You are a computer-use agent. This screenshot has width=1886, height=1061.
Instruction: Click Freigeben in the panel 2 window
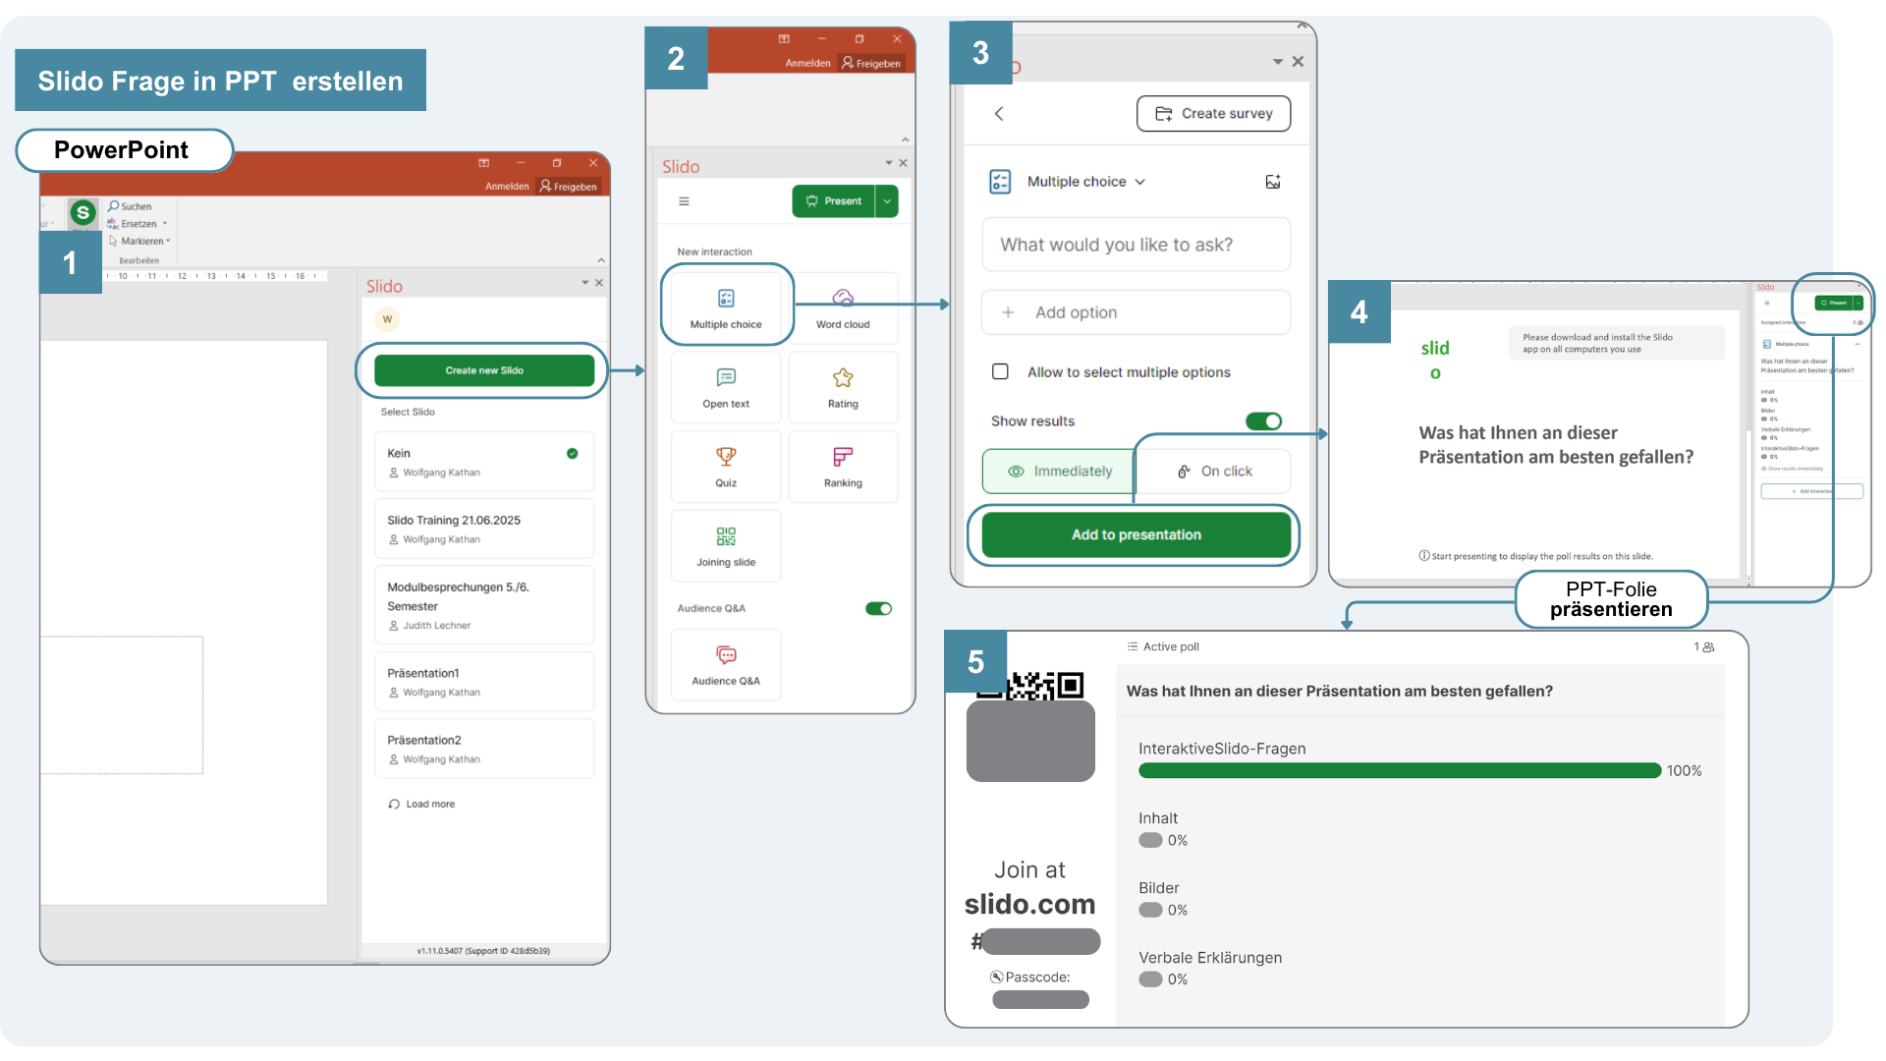(x=871, y=63)
